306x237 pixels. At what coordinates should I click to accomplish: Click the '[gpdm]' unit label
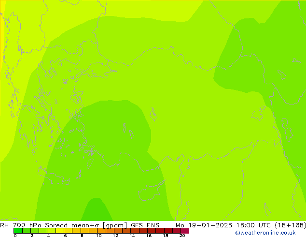tap(115, 225)
